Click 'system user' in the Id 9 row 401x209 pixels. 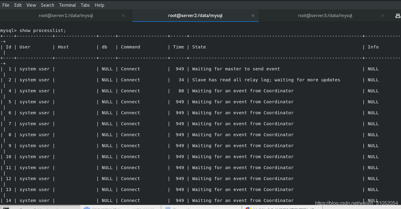(x=35, y=146)
